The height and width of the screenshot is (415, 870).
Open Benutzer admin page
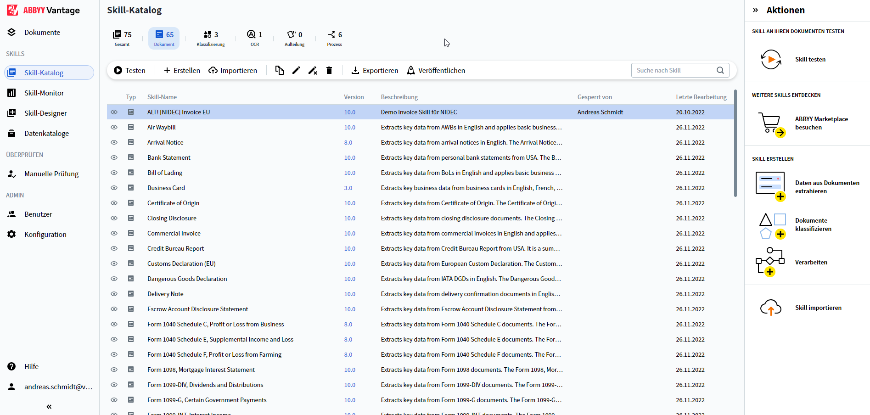[x=29, y=214]
